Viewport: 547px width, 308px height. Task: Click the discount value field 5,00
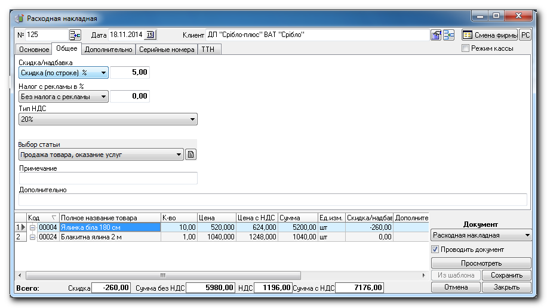(130, 73)
